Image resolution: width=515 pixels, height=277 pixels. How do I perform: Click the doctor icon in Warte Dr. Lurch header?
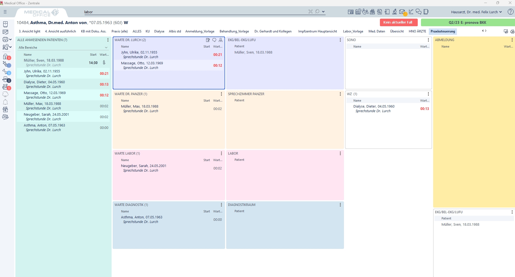click(x=221, y=40)
